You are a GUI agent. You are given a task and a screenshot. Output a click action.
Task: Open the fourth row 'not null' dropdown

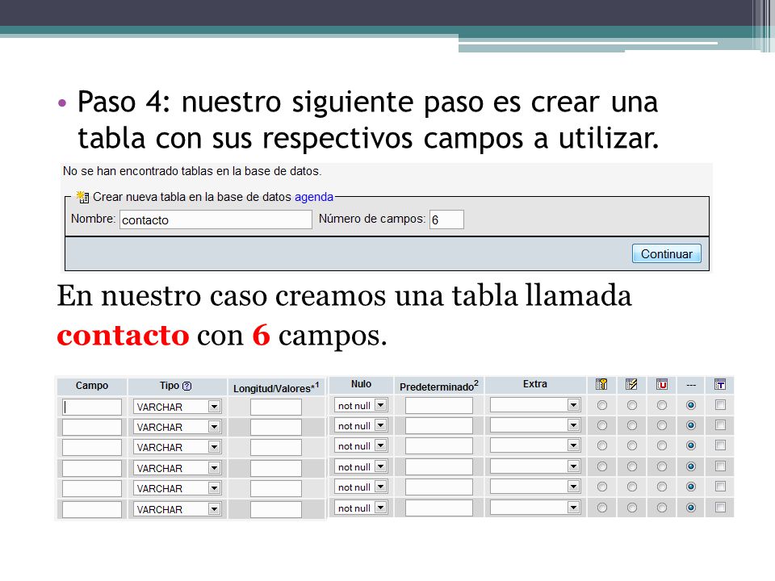click(x=360, y=466)
